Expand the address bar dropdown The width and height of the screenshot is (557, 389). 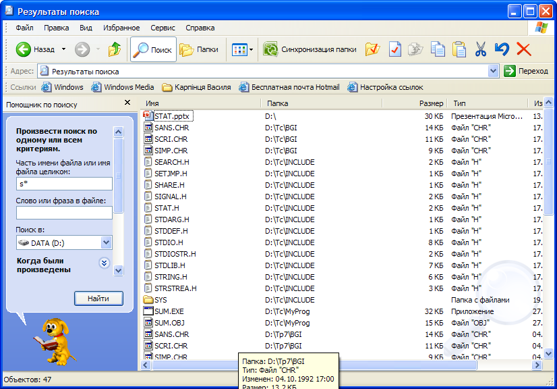[493, 71]
